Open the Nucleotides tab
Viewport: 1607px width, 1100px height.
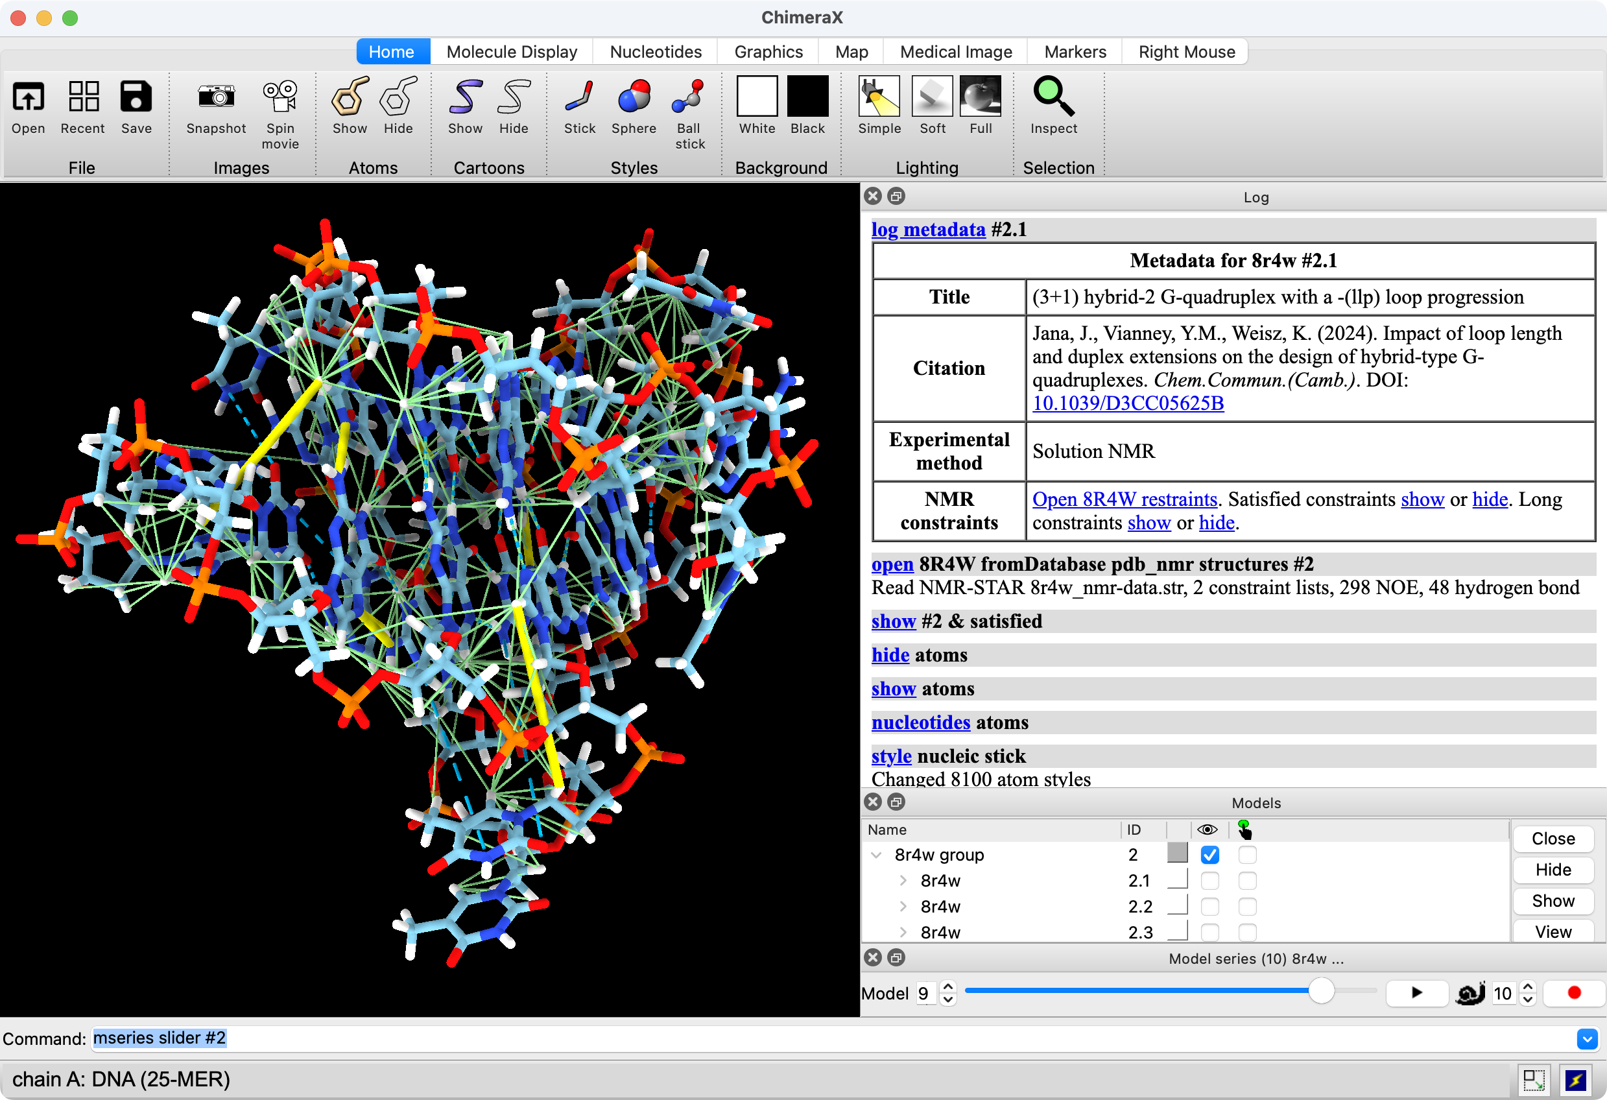(x=655, y=52)
